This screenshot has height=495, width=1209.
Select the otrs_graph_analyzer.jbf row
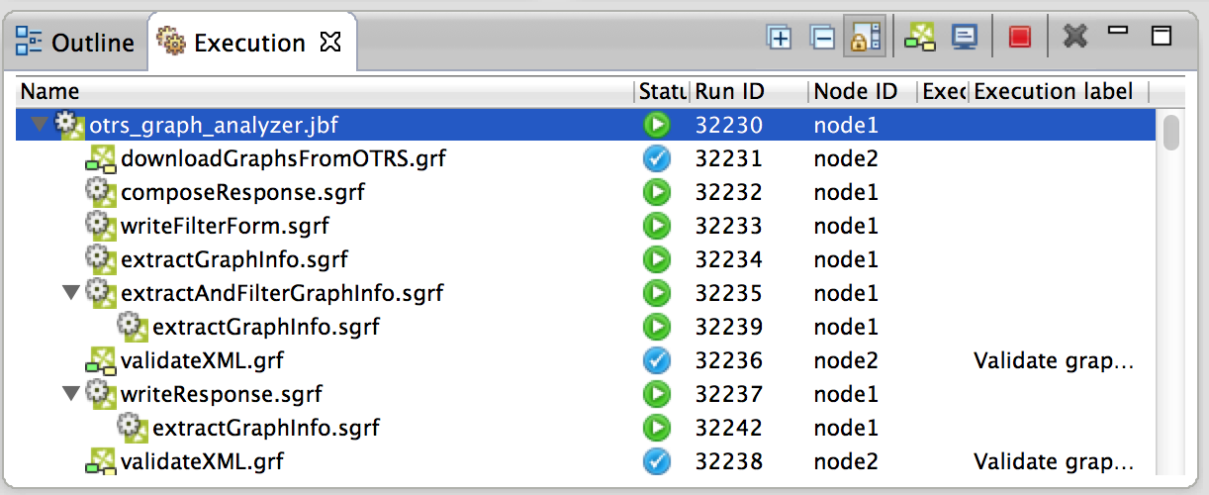tap(586, 126)
